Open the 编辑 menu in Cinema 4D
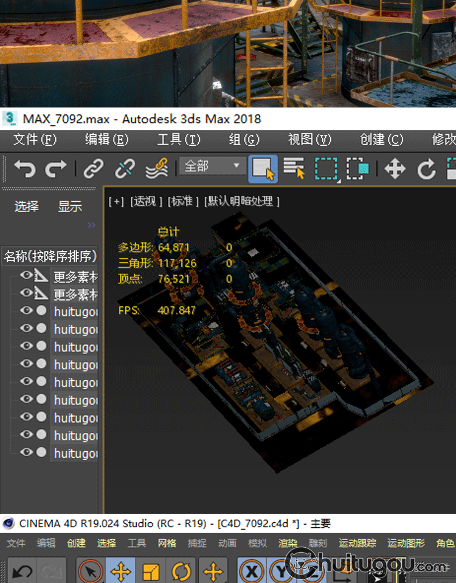The width and height of the screenshot is (456, 583). 46,543
